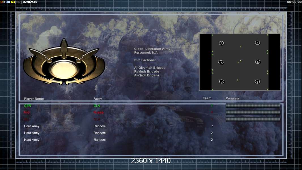The height and width of the screenshot is (170, 302).
Task: Select the NIG player name
Action: 27,112
